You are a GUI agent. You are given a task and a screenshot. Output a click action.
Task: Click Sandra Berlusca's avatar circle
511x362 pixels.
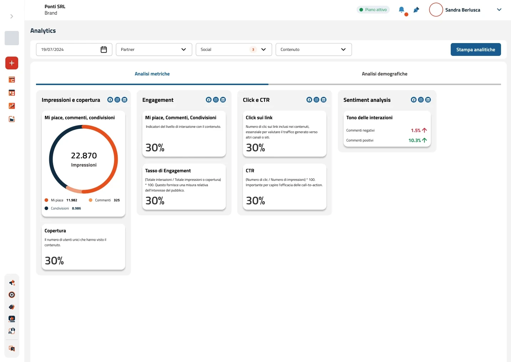(436, 10)
